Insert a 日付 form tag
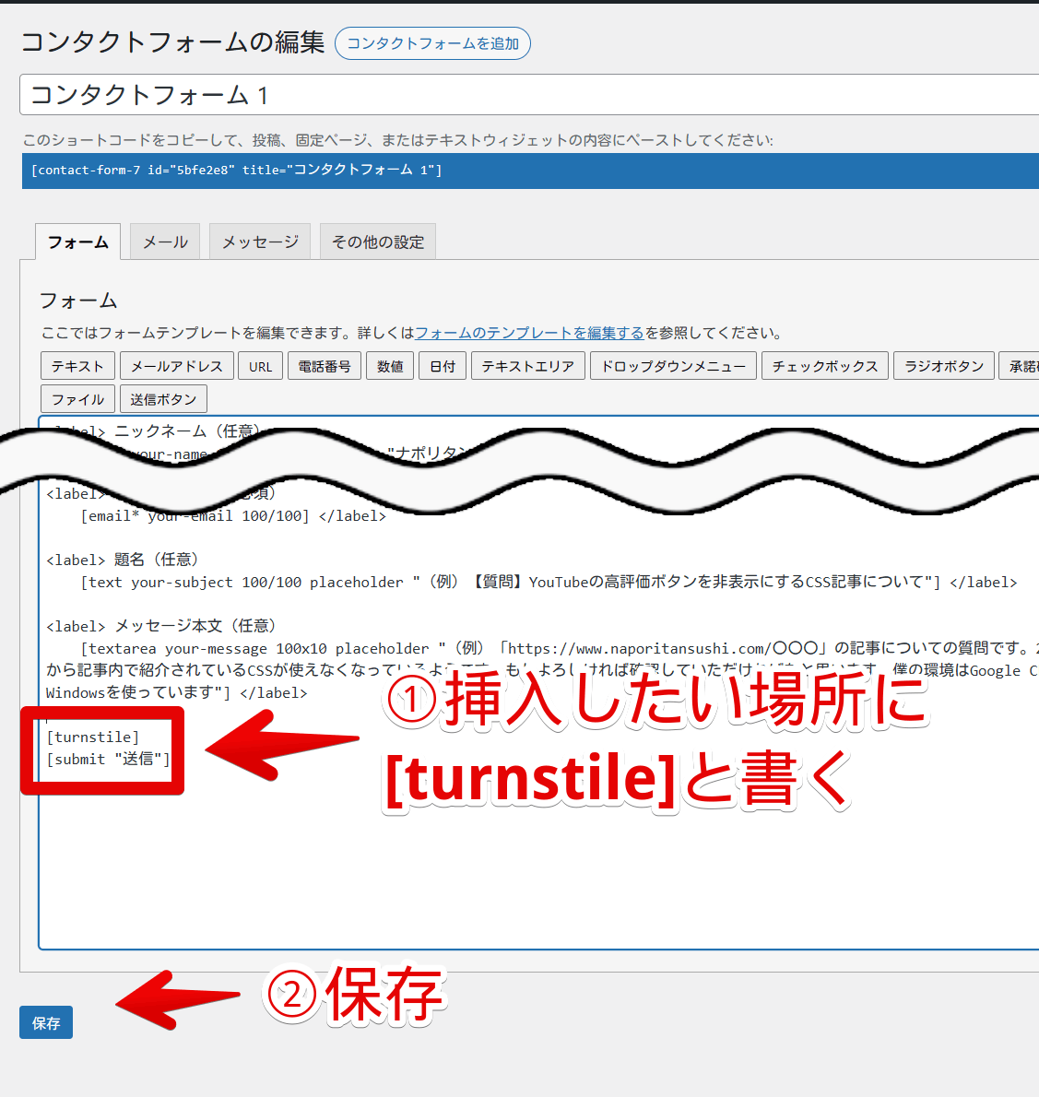The height and width of the screenshot is (1097, 1039). pyautogui.click(x=443, y=366)
